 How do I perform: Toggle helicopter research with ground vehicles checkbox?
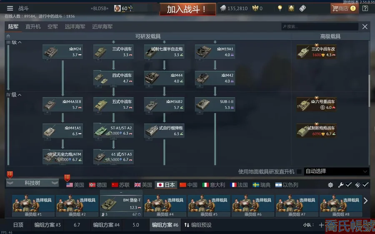[x=299, y=172]
